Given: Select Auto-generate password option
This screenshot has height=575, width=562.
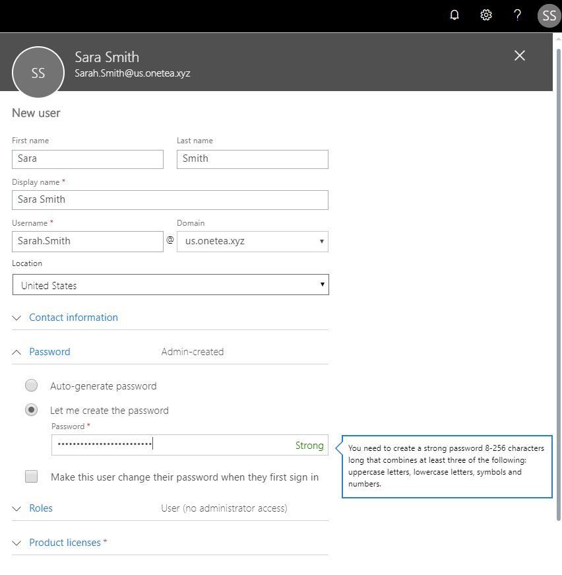Looking at the screenshot, I should pyautogui.click(x=31, y=386).
